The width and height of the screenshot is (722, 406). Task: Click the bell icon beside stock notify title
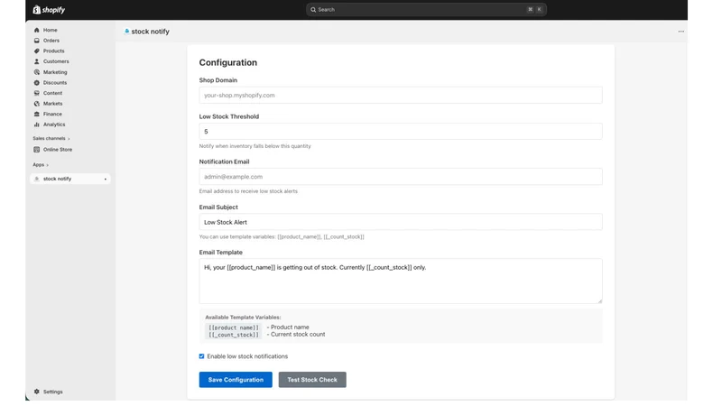126,32
